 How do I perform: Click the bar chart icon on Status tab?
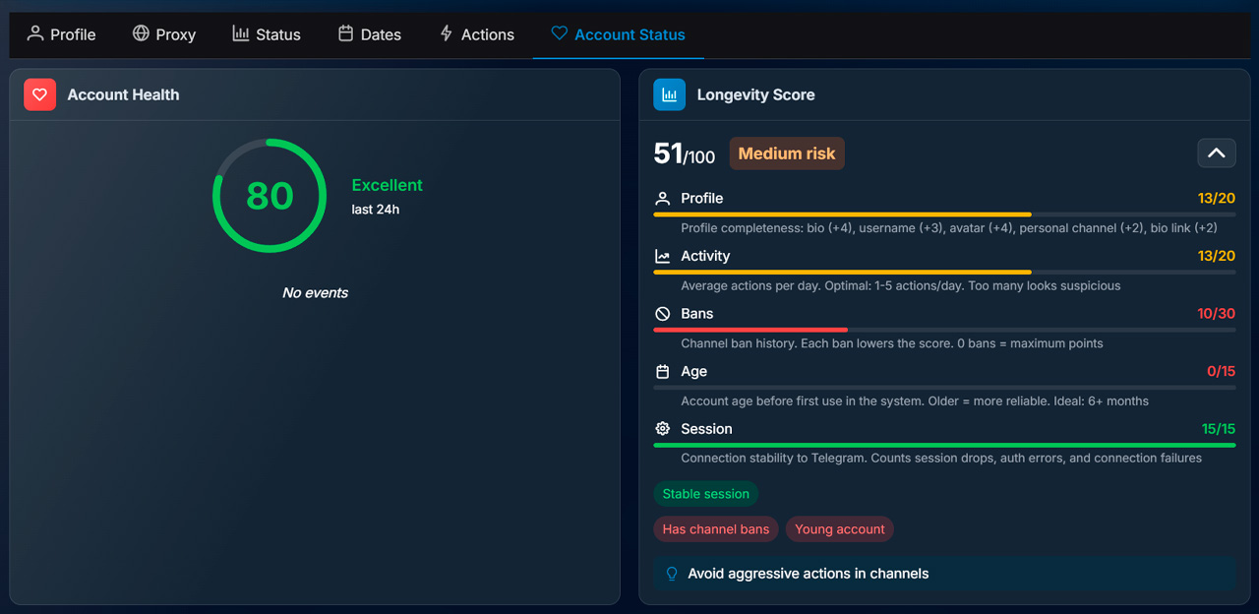point(241,33)
